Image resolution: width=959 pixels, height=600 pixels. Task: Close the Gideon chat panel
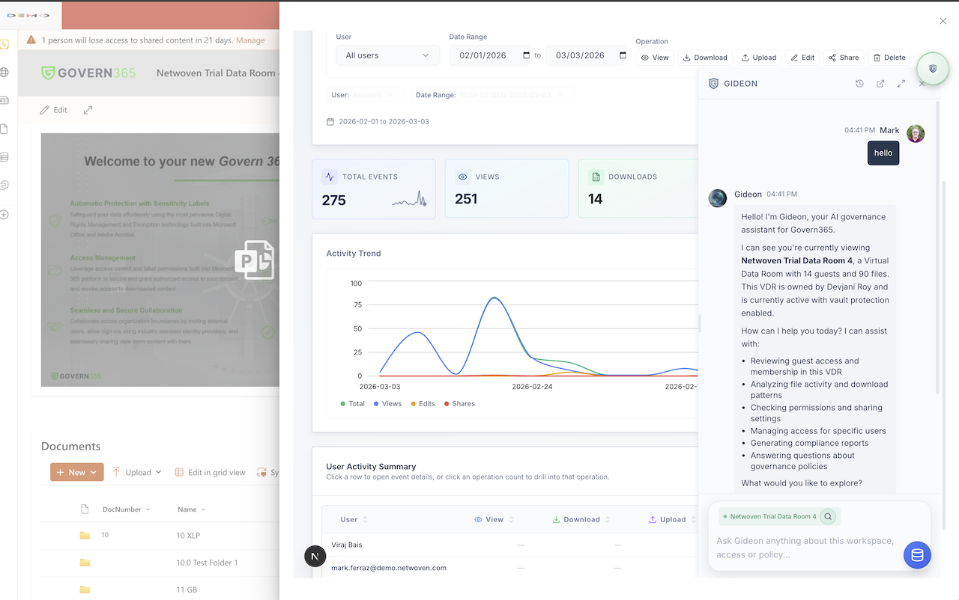click(x=922, y=84)
